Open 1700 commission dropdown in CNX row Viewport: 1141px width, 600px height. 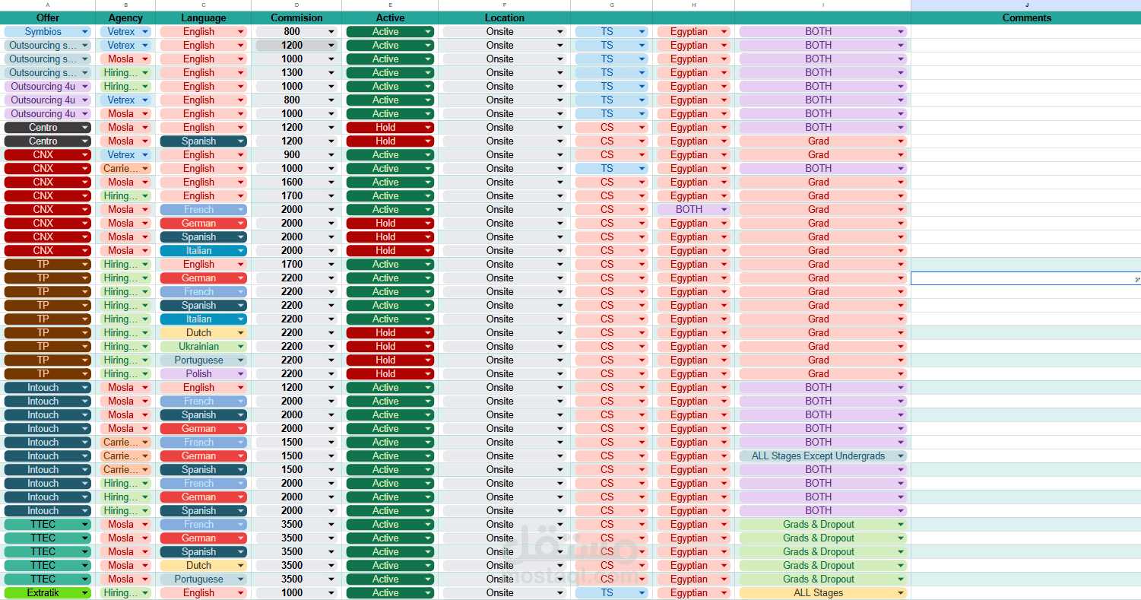coord(296,196)
